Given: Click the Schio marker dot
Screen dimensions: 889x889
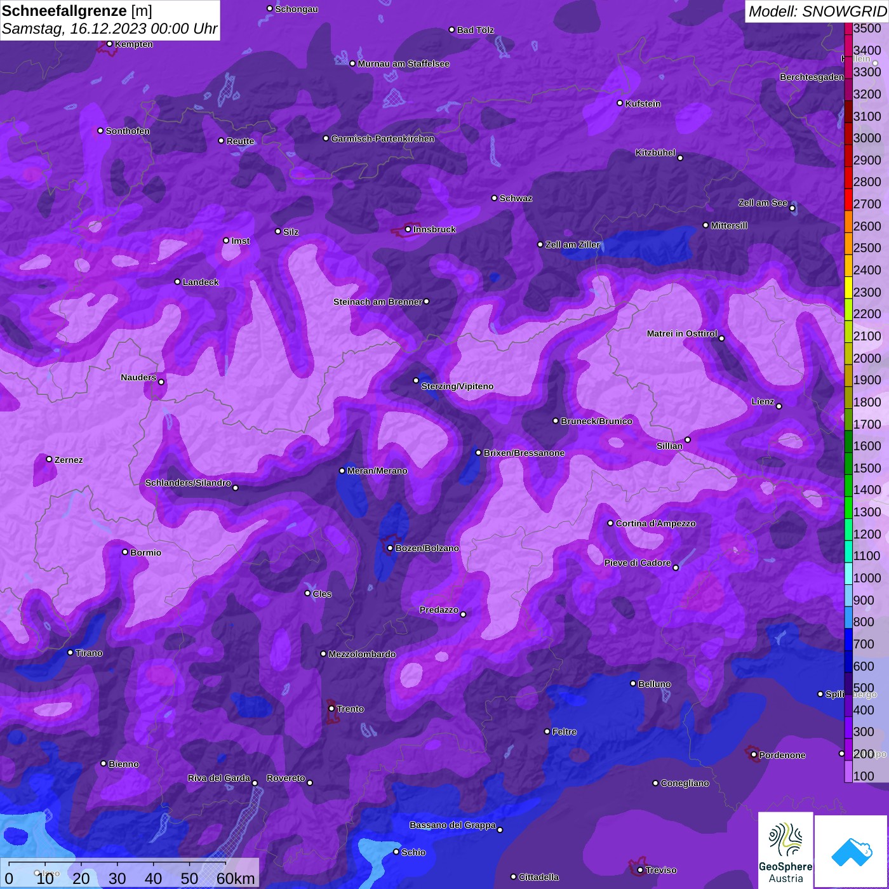Looking at the screenshot, I should [396, 852].
